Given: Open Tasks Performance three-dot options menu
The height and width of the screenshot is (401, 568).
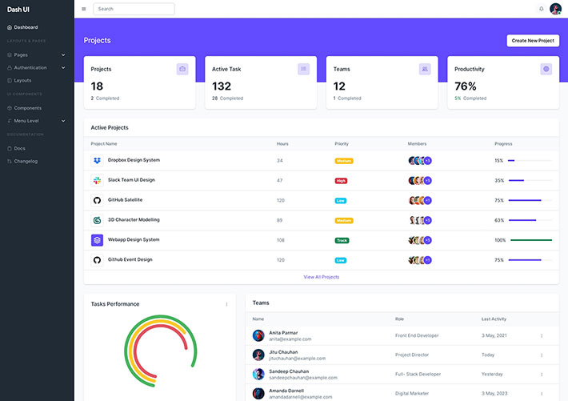Looking at the screenshot, I should (x=226, y=304).
